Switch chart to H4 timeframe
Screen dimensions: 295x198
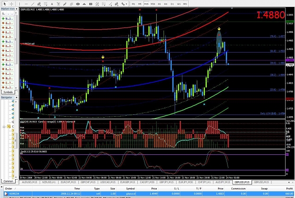point(166,4)
